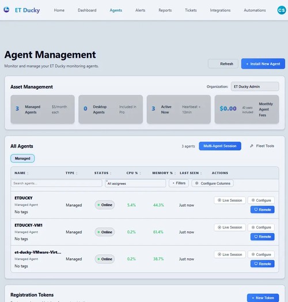Click the 3 agents count label
The image size is (288, 302).
point(188,146)
